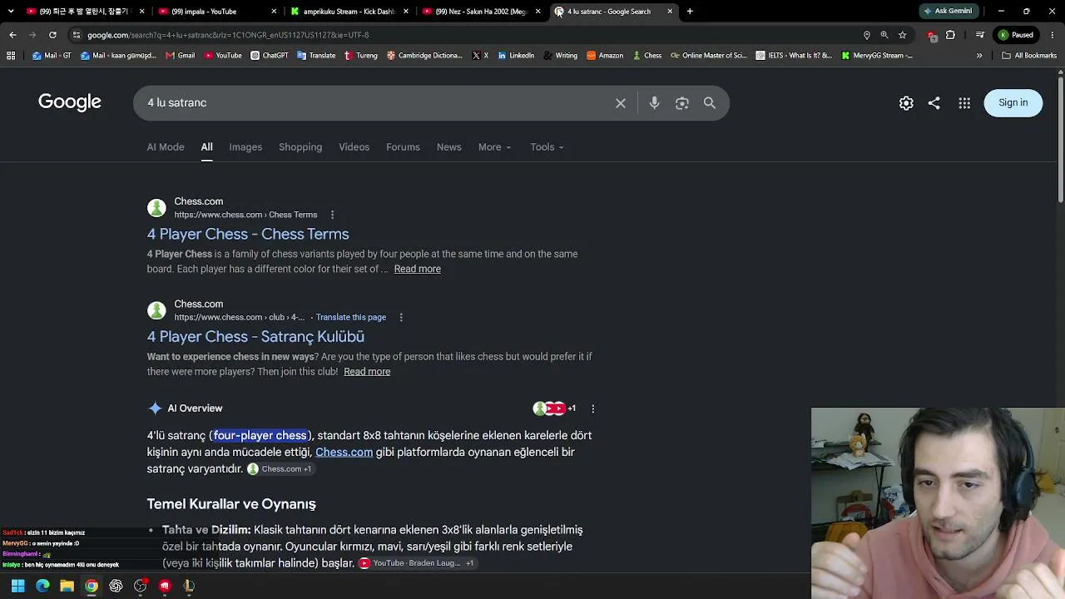
Task: Open the Cambridge Dictionary bookmark
Action: point(424,56)
